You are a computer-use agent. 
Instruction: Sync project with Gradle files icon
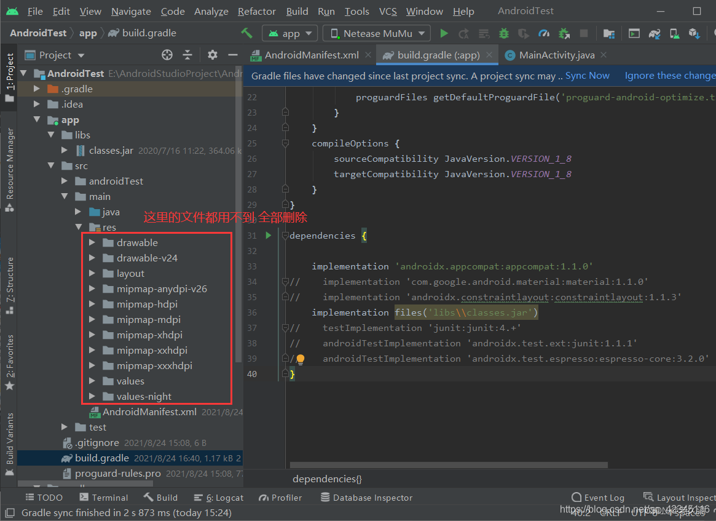point(653,33)
